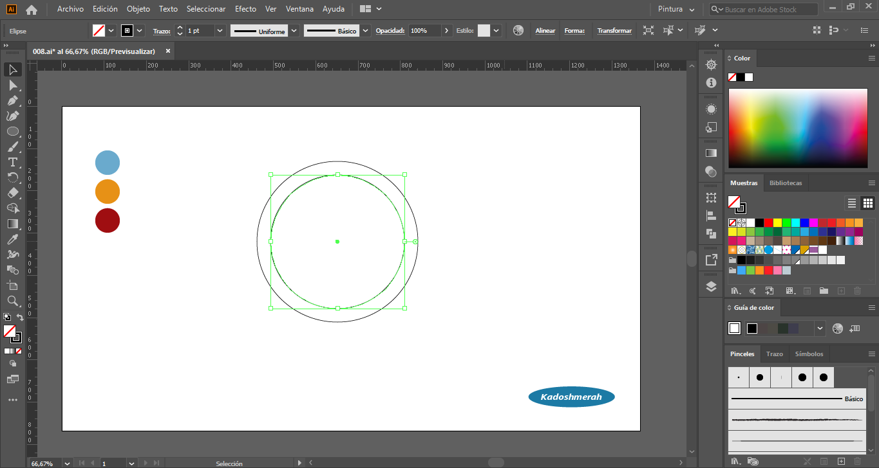Switch to the Bibliotecas tab
The height and width of the screenshot is (468, 879).
(786, 183)
